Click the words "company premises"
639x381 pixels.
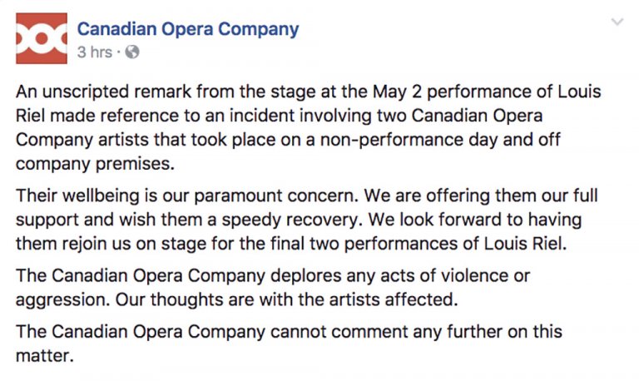(95, 163)
